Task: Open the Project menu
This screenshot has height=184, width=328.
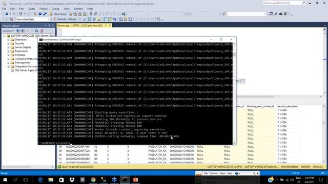Action: (43, 9)
